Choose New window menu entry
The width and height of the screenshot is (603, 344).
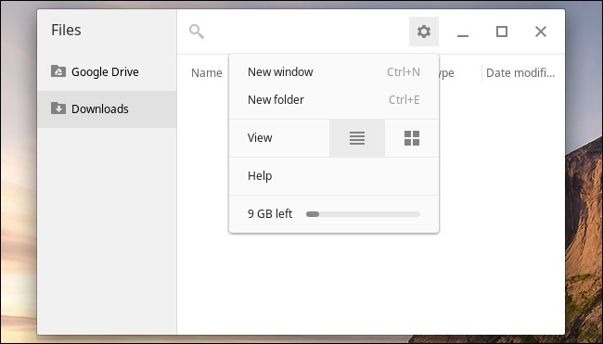(334, 72)
